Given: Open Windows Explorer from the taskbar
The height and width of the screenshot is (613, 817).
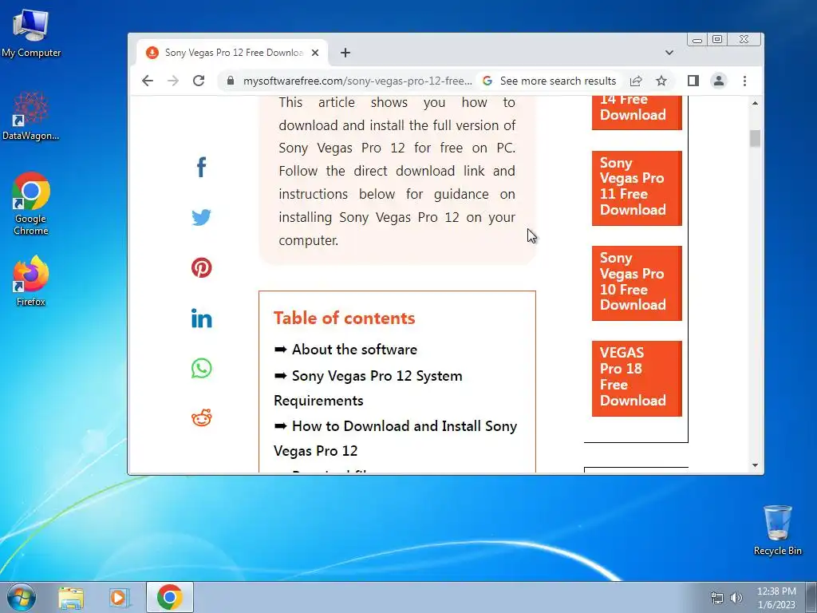Looking at the screenshot, I should (x=71, y=597).
